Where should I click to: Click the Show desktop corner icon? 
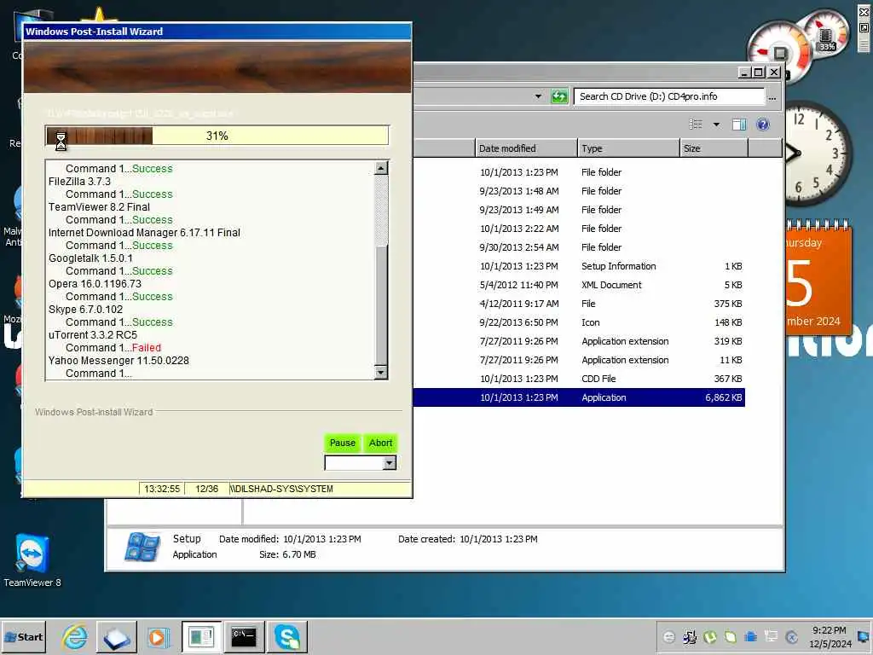pos(864,636)
